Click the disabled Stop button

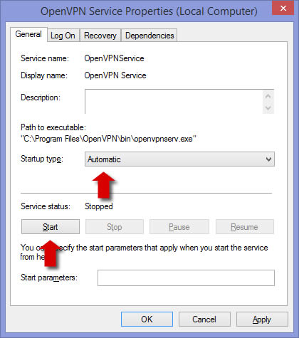point(115,227)
